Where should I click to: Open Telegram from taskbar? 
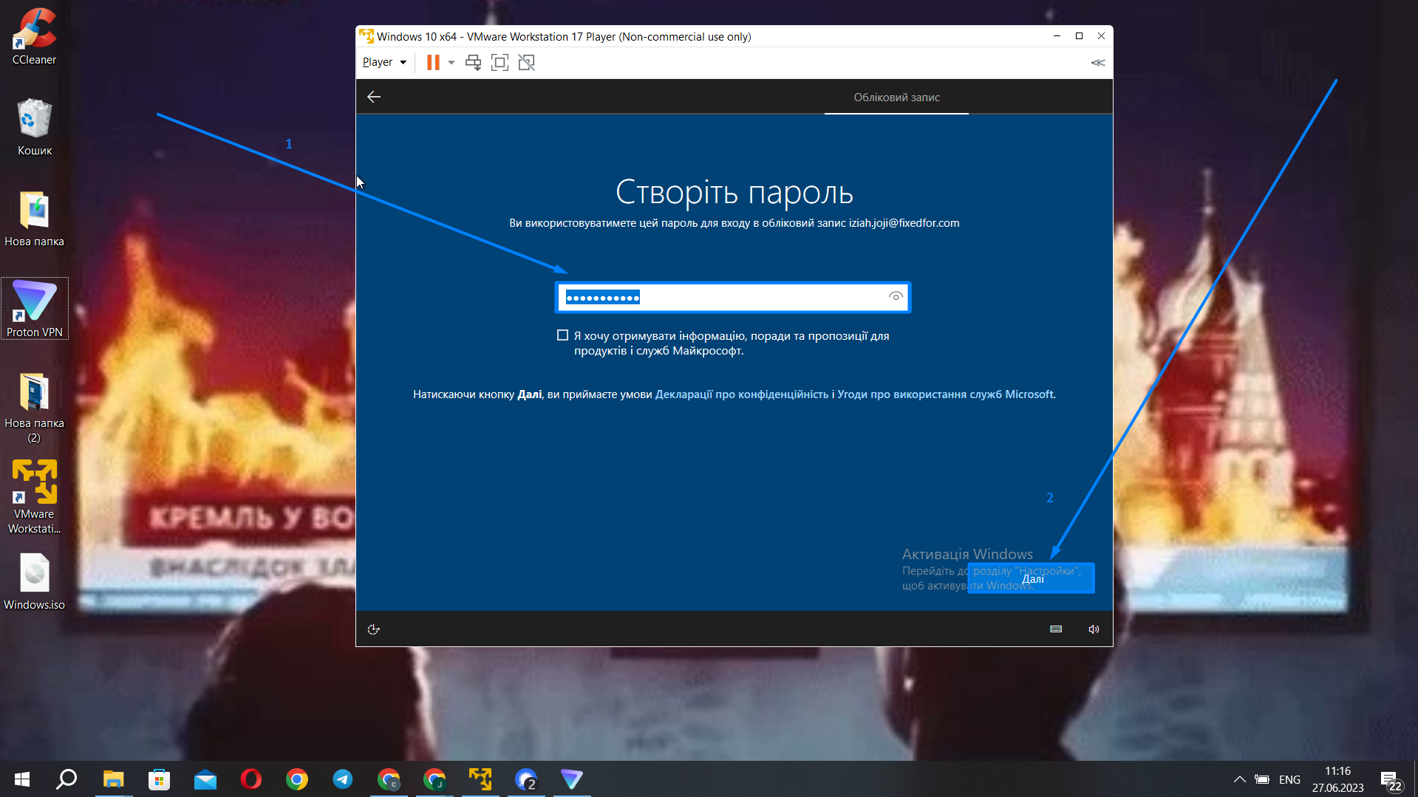click(342, 779)
